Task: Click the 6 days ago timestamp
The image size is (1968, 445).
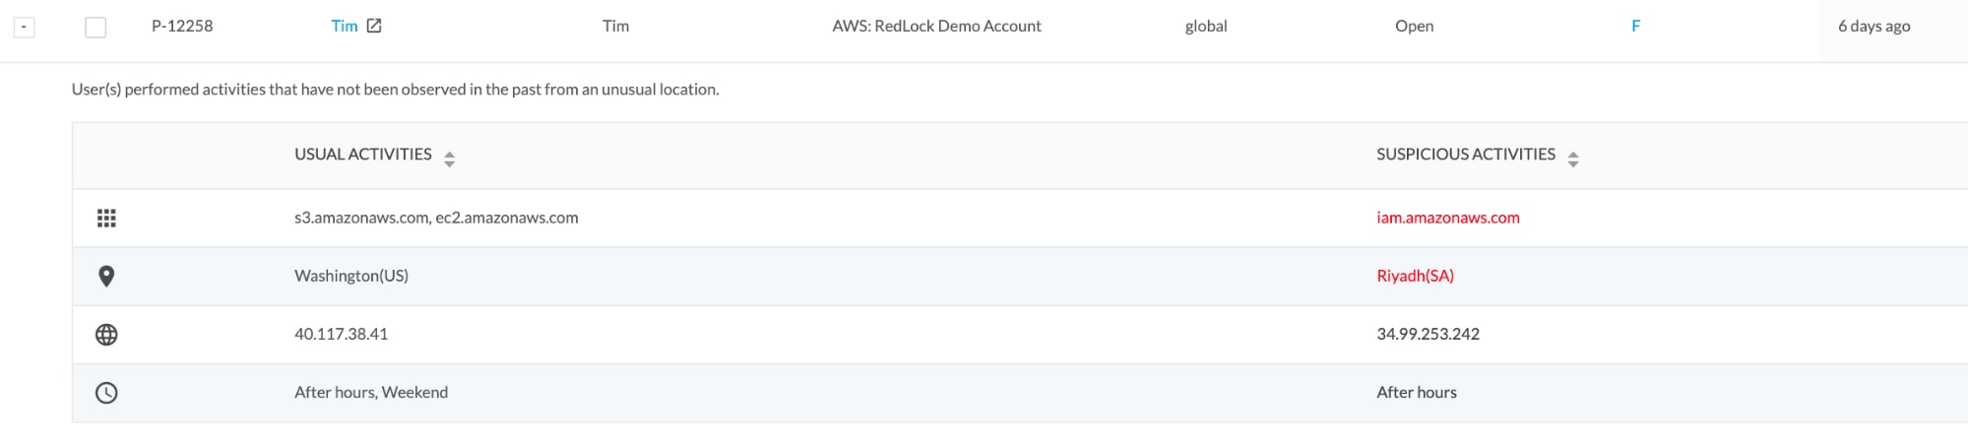Action: point(1873,26)
